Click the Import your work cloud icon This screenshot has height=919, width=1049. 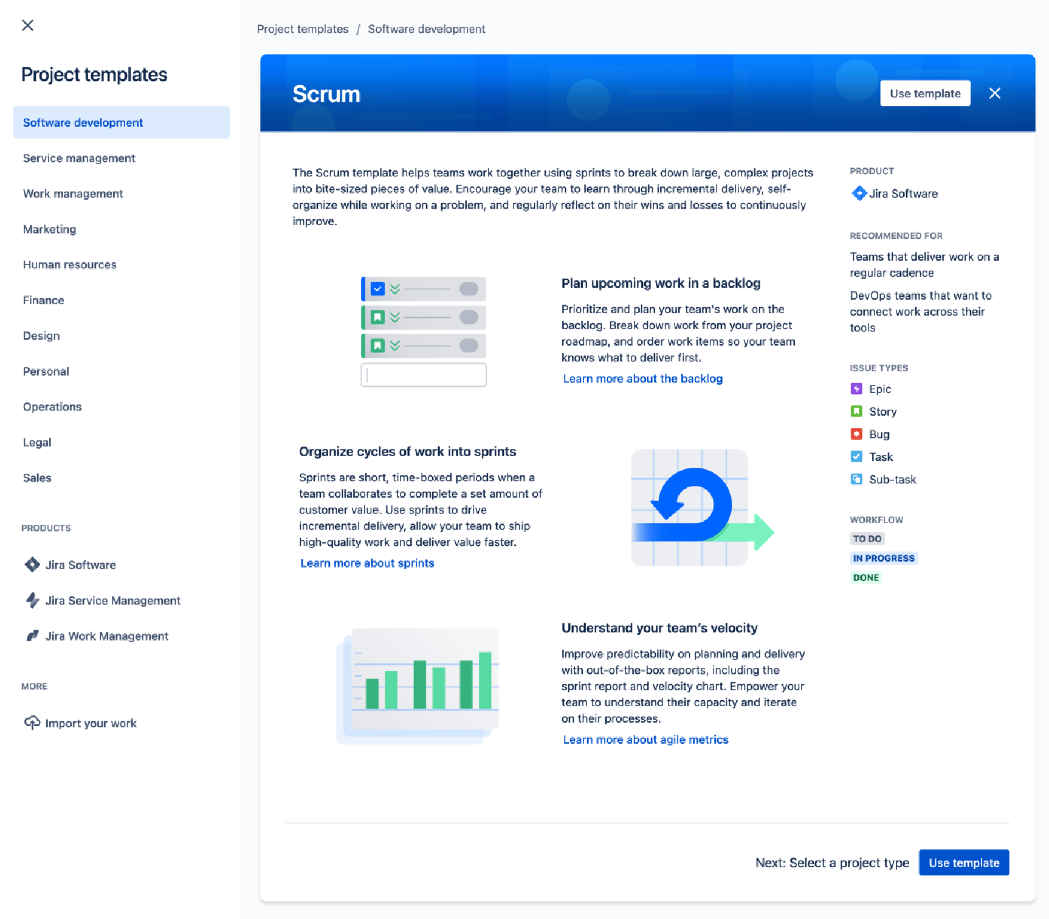pos(32,723)
